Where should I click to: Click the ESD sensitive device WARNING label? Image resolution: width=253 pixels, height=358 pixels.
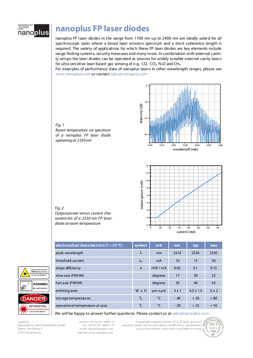[33, 286]
